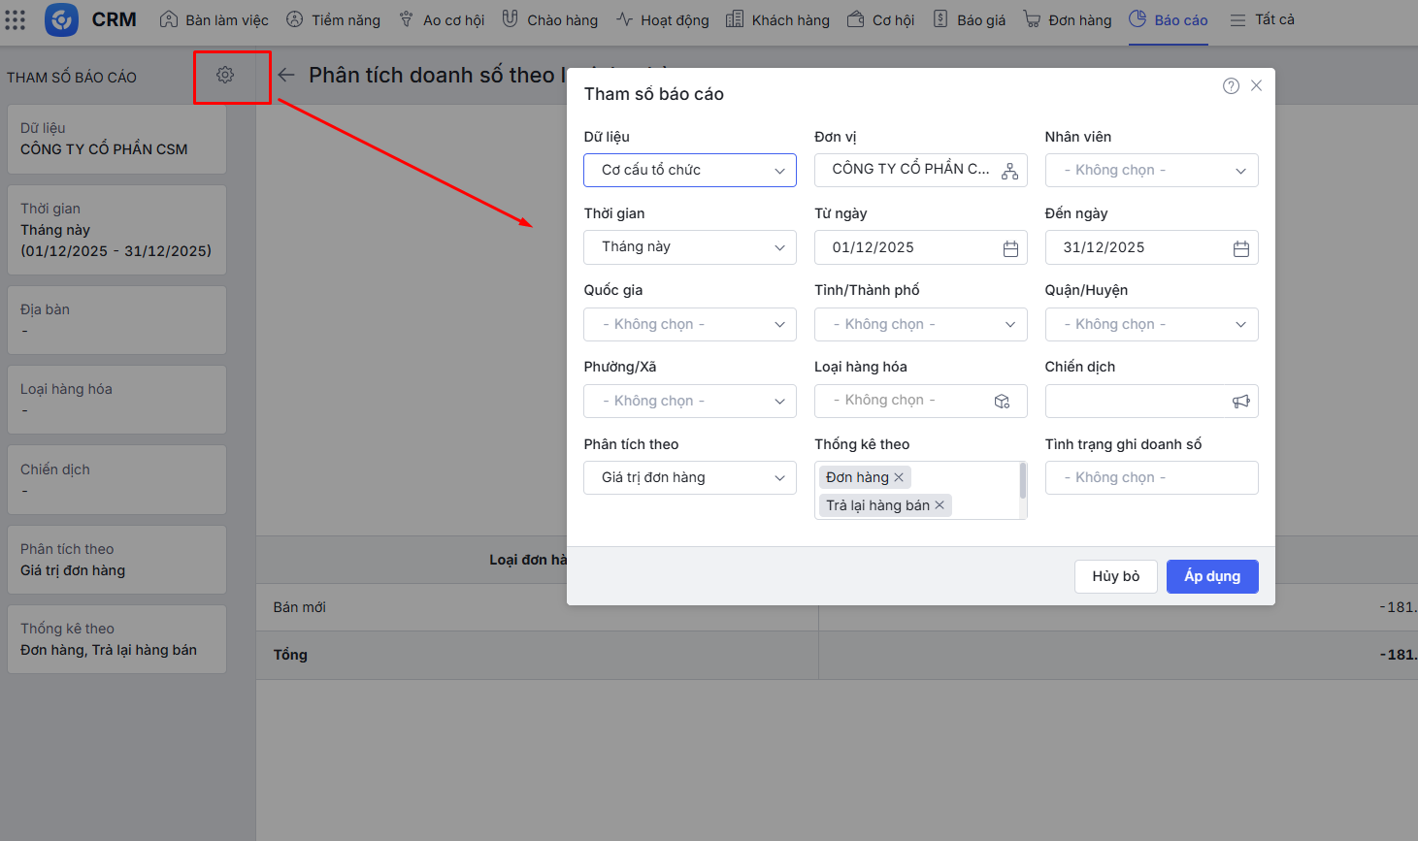Open the app launcher grid icon

point(16,19)
